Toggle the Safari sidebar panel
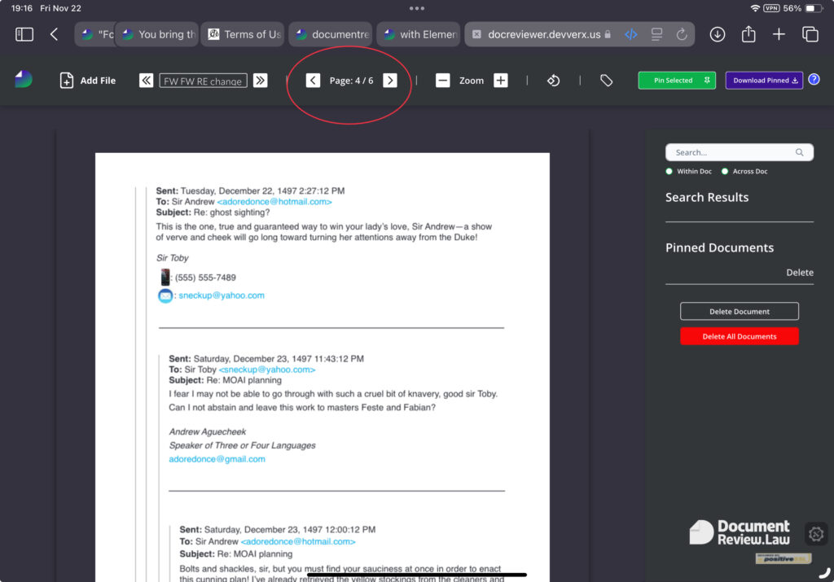The image size is (834, 582). coord(24,34)
